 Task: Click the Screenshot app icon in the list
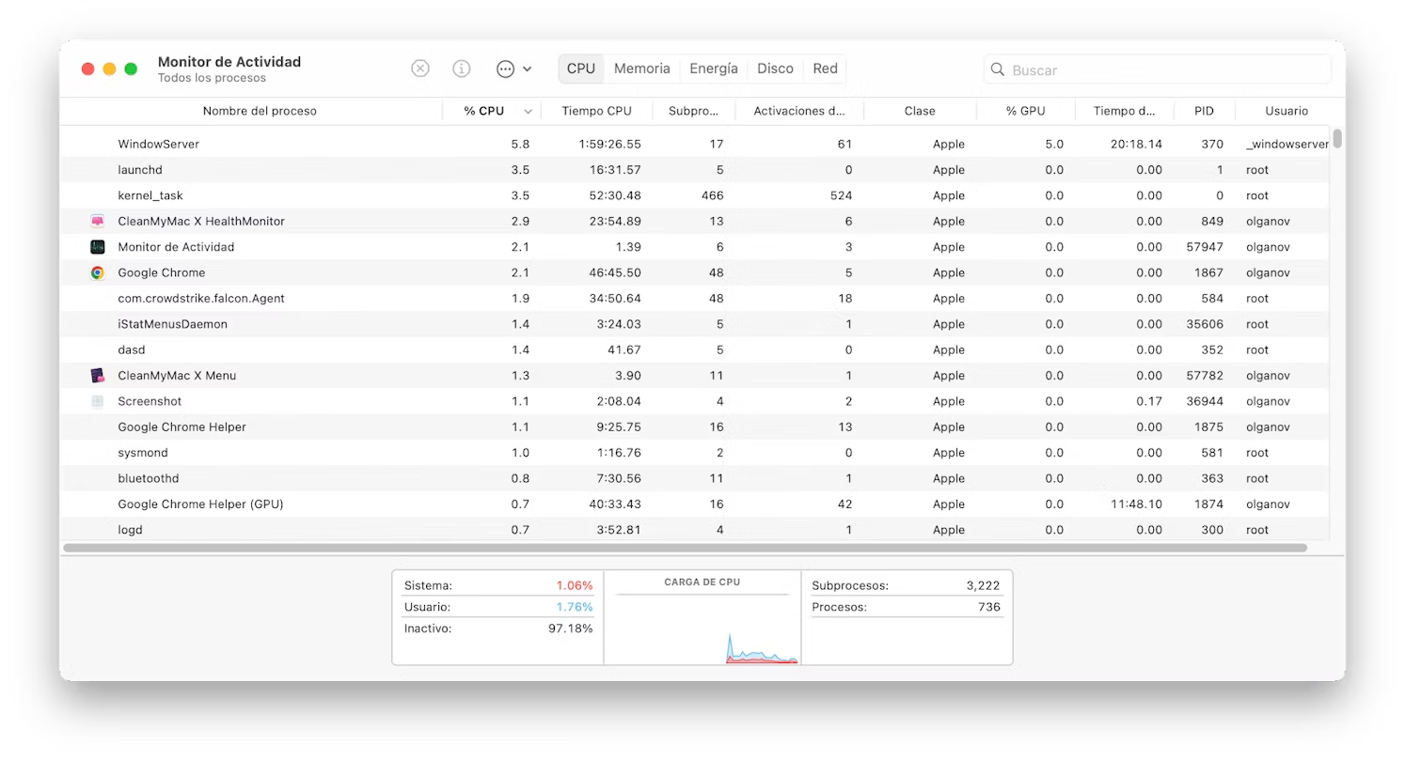(98, 401)
